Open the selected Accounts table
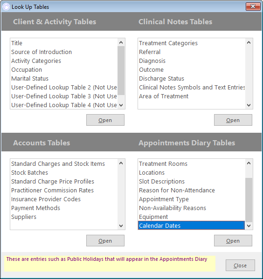The height and width of the screenshot is (279, 263). (x=105, y=241)
